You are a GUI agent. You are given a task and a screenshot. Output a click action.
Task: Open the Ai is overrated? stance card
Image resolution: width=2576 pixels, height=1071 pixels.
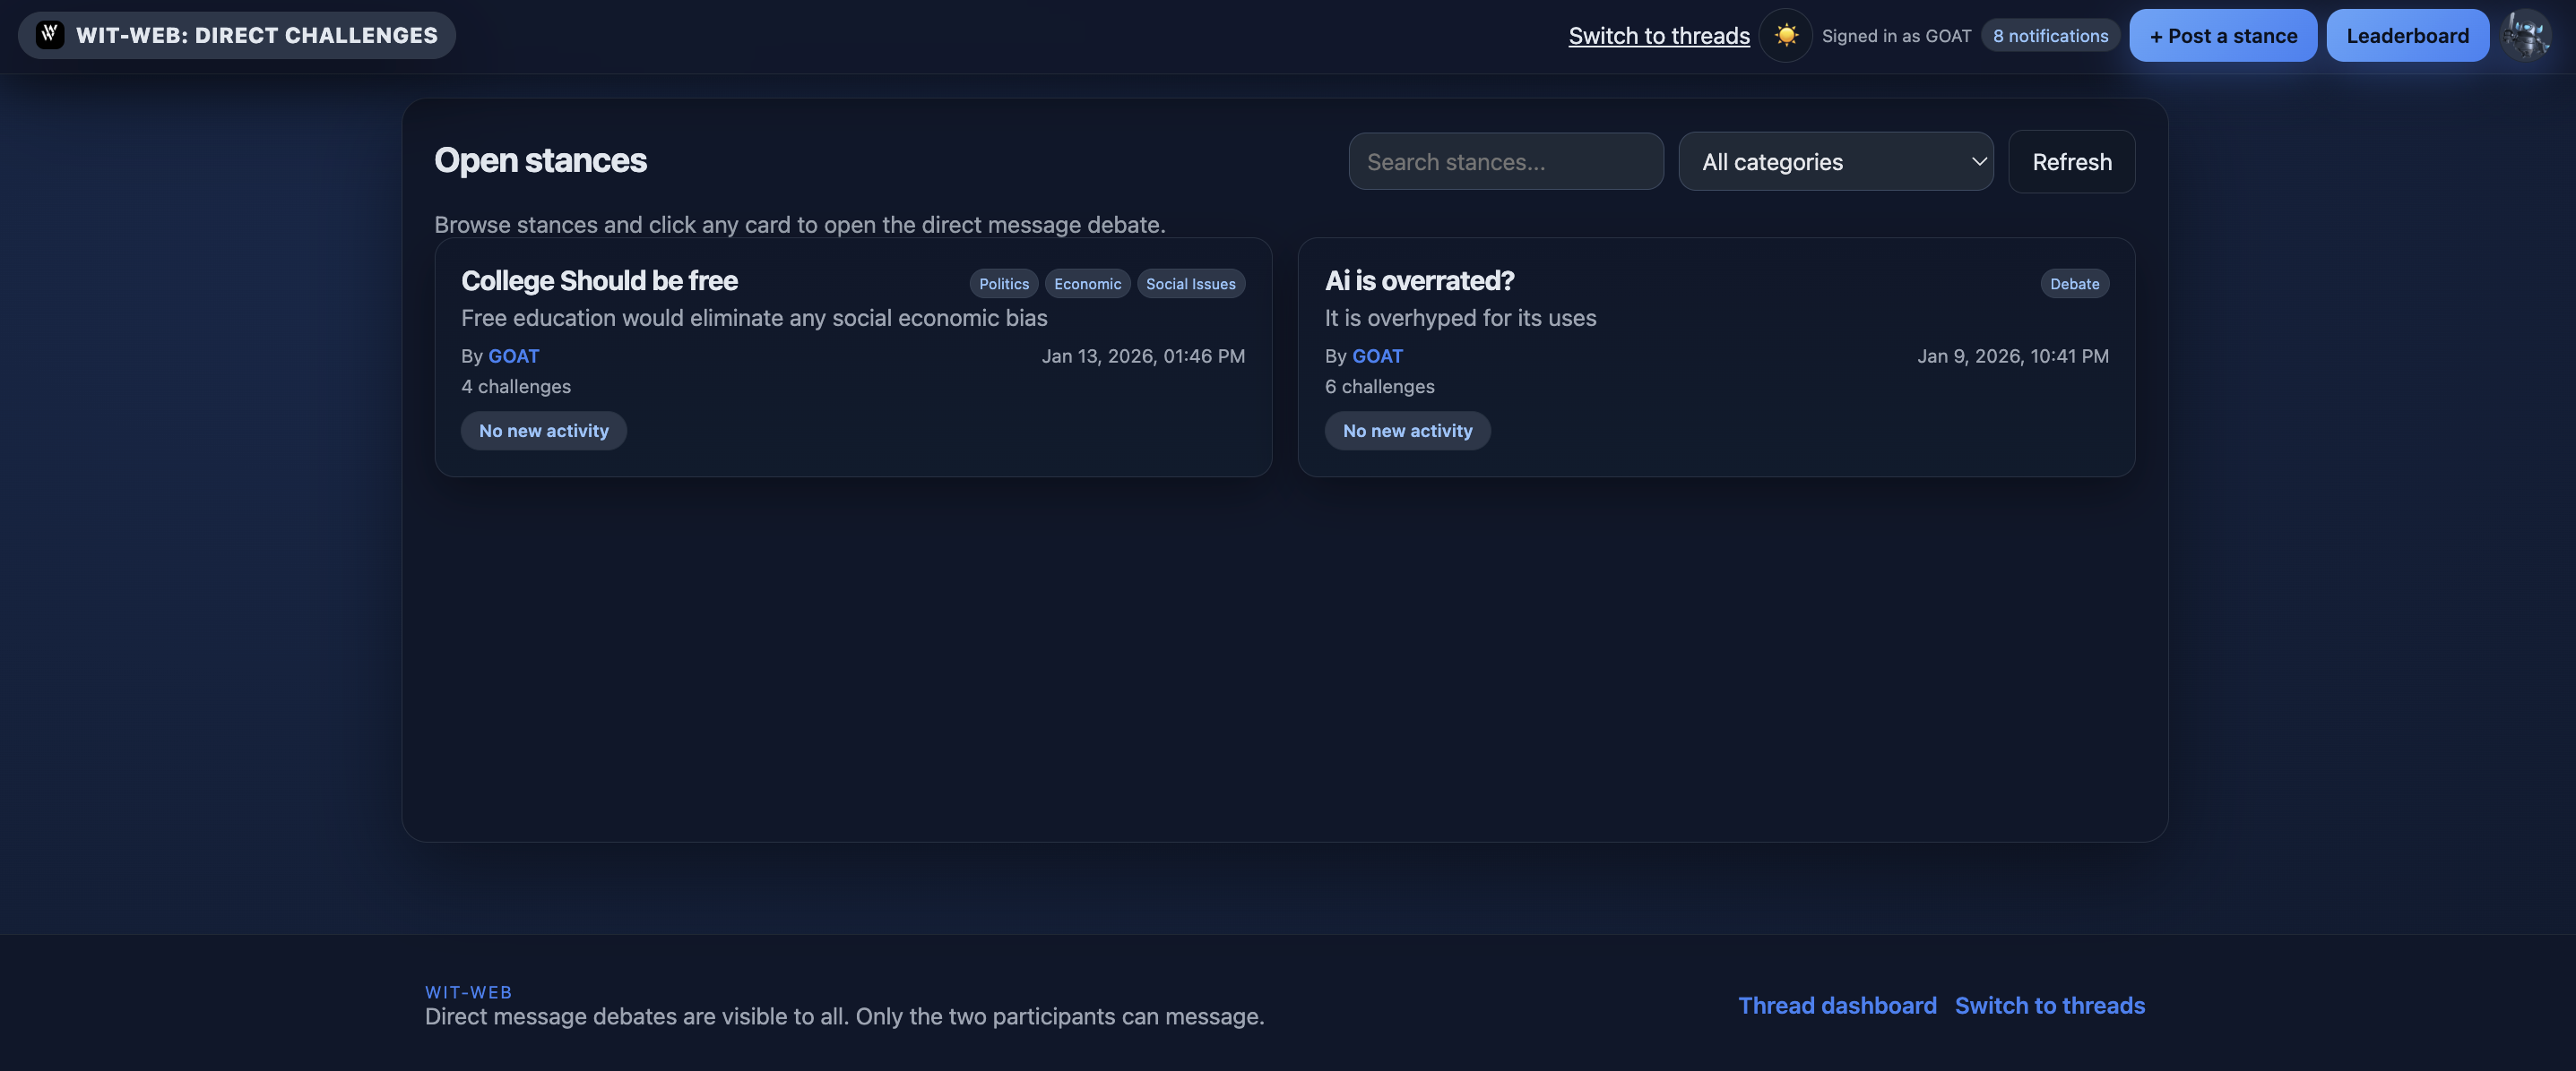pyautogui.click(x=1418, y=281)
